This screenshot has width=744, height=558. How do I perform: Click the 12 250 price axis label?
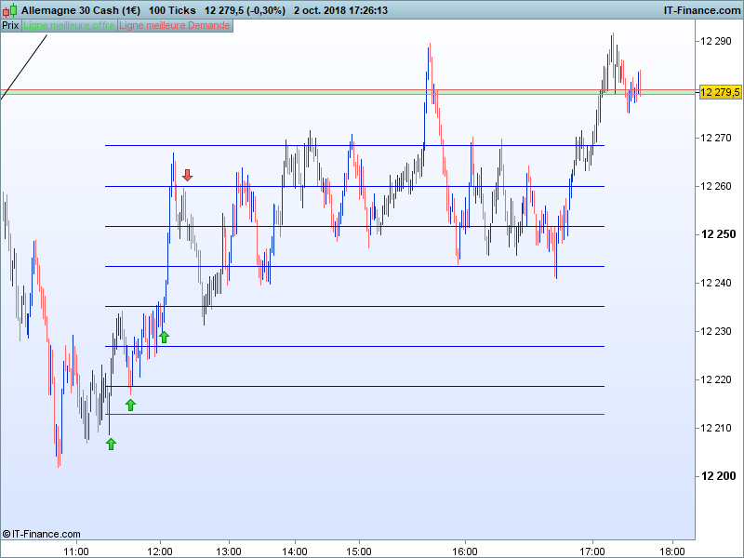click(x=718, y=234)
